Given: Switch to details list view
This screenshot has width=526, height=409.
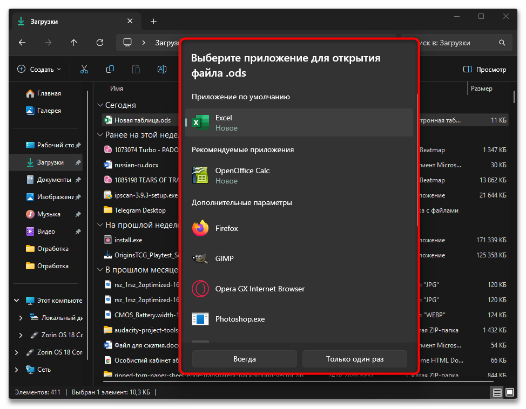Looking at the screenshot, I should pyautogui.click(x=497, y=392).
